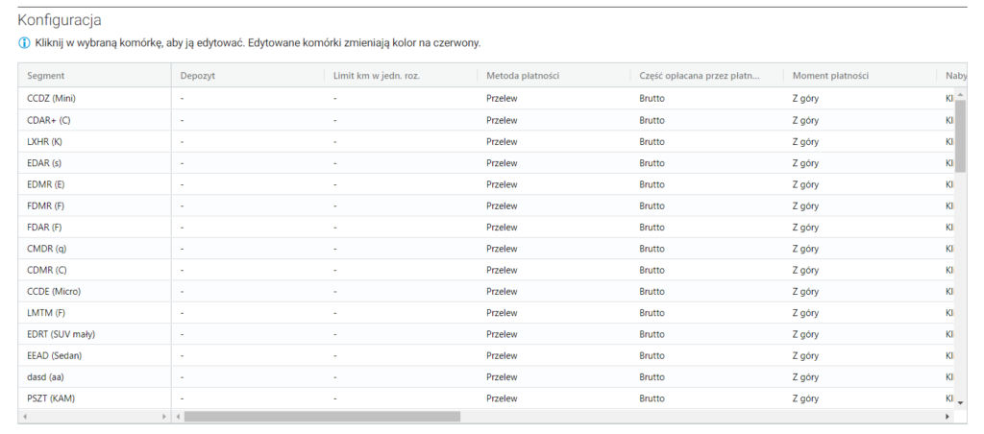This screenshot has width=984, height=434.
Task: Click the left arrow of the main horizontal scrollbar
Action: pyautogui.click(x=179, y=417)
